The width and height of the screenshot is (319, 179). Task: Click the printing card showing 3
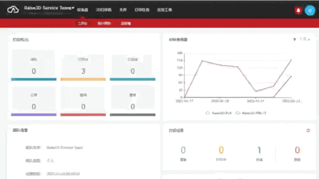(83, 67)
